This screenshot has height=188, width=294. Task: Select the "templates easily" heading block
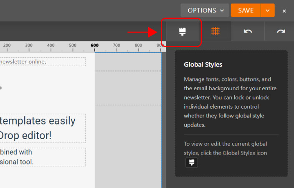[x=38, y=121]
